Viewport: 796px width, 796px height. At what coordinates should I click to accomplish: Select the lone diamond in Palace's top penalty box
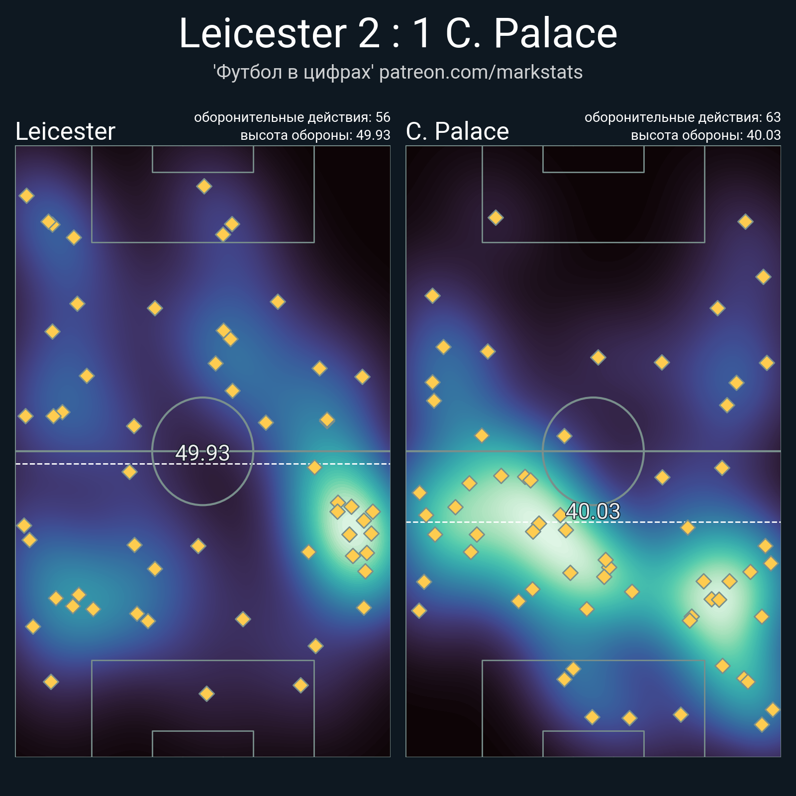tap(496, 217)
